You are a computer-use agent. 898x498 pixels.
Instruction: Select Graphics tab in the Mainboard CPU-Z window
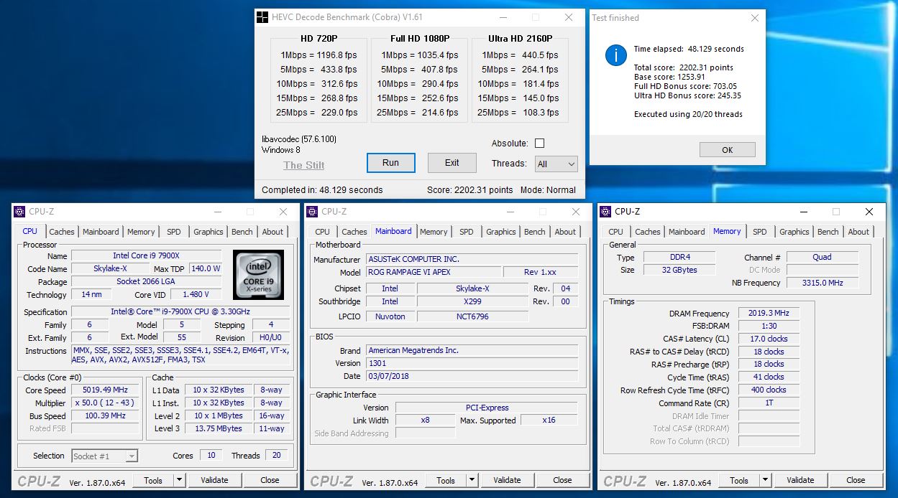click(x=501, y=232)
